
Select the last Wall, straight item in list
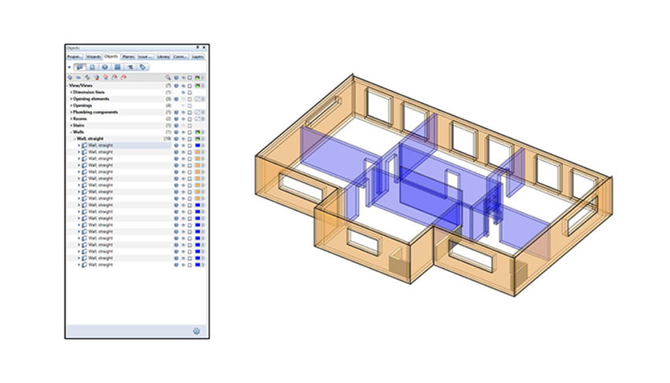pyautogui.click(x=100, y=265)
